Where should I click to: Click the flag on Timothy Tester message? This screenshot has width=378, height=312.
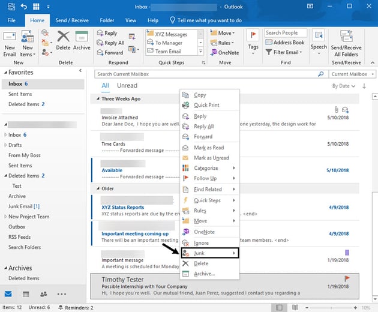click(x=347, y=278)
